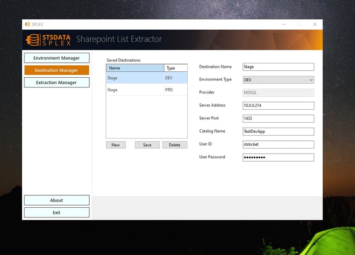Screen dimensions: 355x255
Task: Edit the Catalog Name field
Action: [278, 131]
